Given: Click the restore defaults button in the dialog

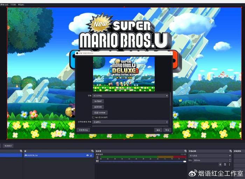Looking at the screenshot, I should point(83,130).
